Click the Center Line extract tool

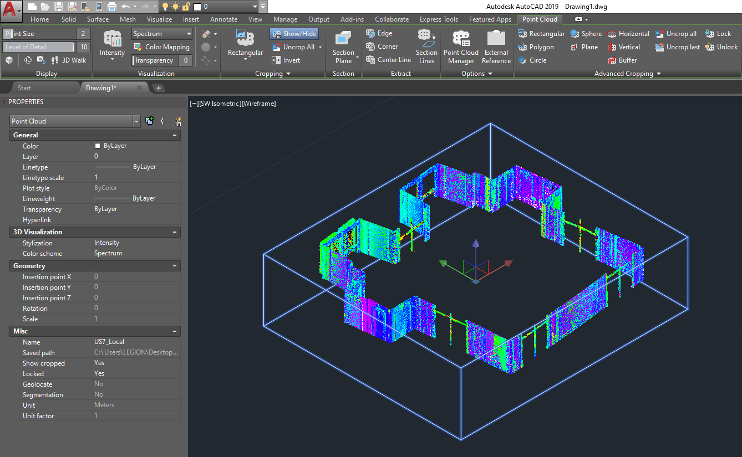click(x=389, y=60)
